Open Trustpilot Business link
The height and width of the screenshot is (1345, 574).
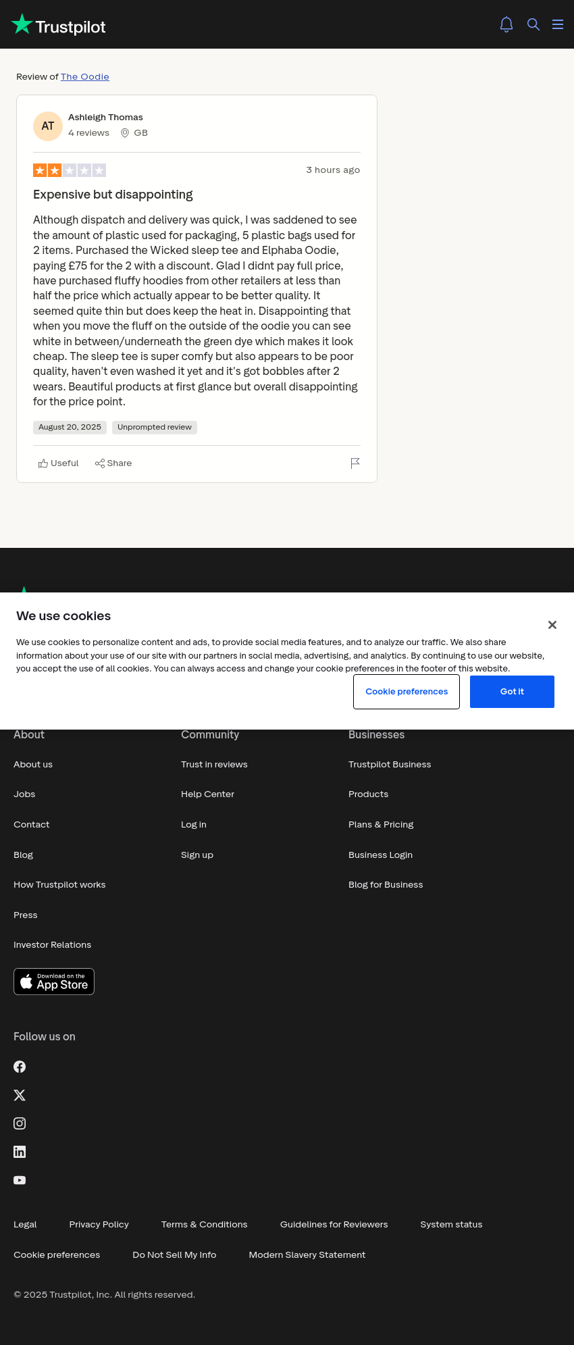click(390, 765)
